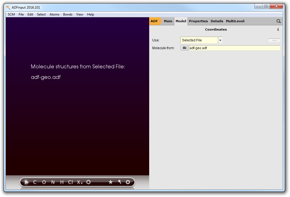This screenshot has height=197, width=290.
Task: Switch to the Properties tab
Action: pos(198,21)
